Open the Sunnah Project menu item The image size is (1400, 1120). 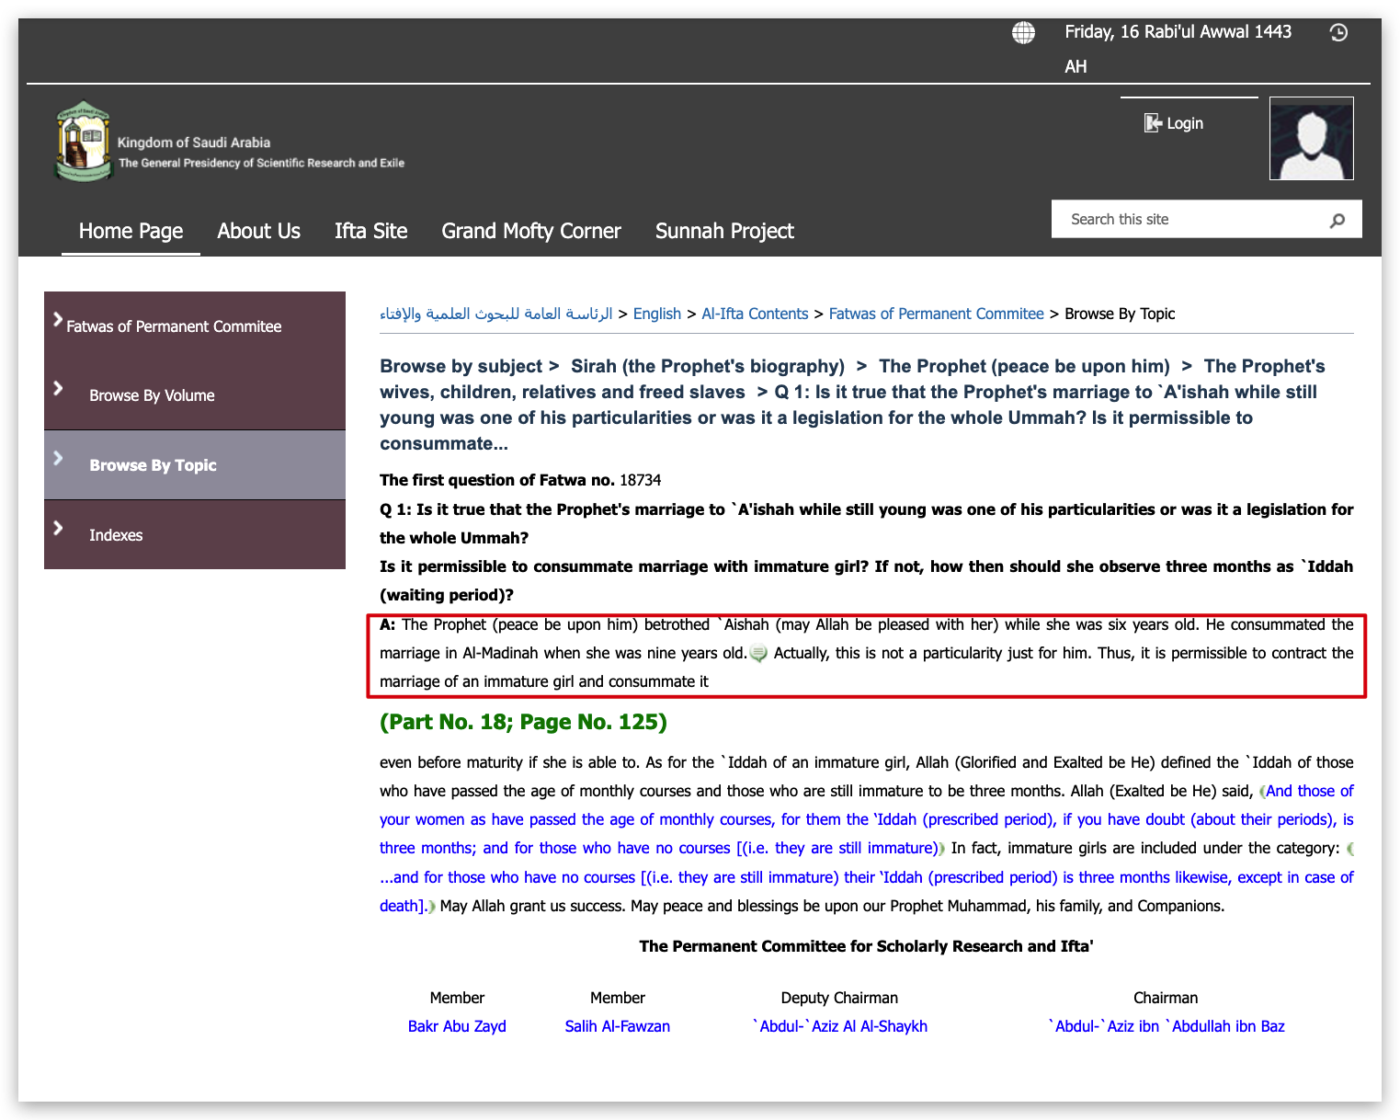point(723,231)
